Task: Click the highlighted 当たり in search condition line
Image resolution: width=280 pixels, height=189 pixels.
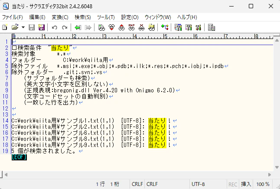Action: pyautogui.click(x=60, y=48)
